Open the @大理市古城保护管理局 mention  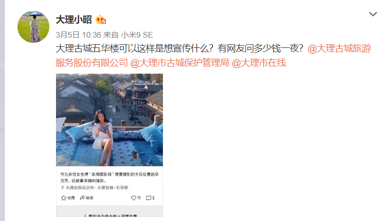(180, 63)
